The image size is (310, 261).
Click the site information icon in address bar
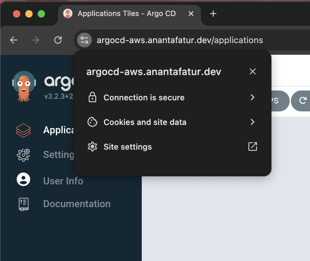(84, 40)
